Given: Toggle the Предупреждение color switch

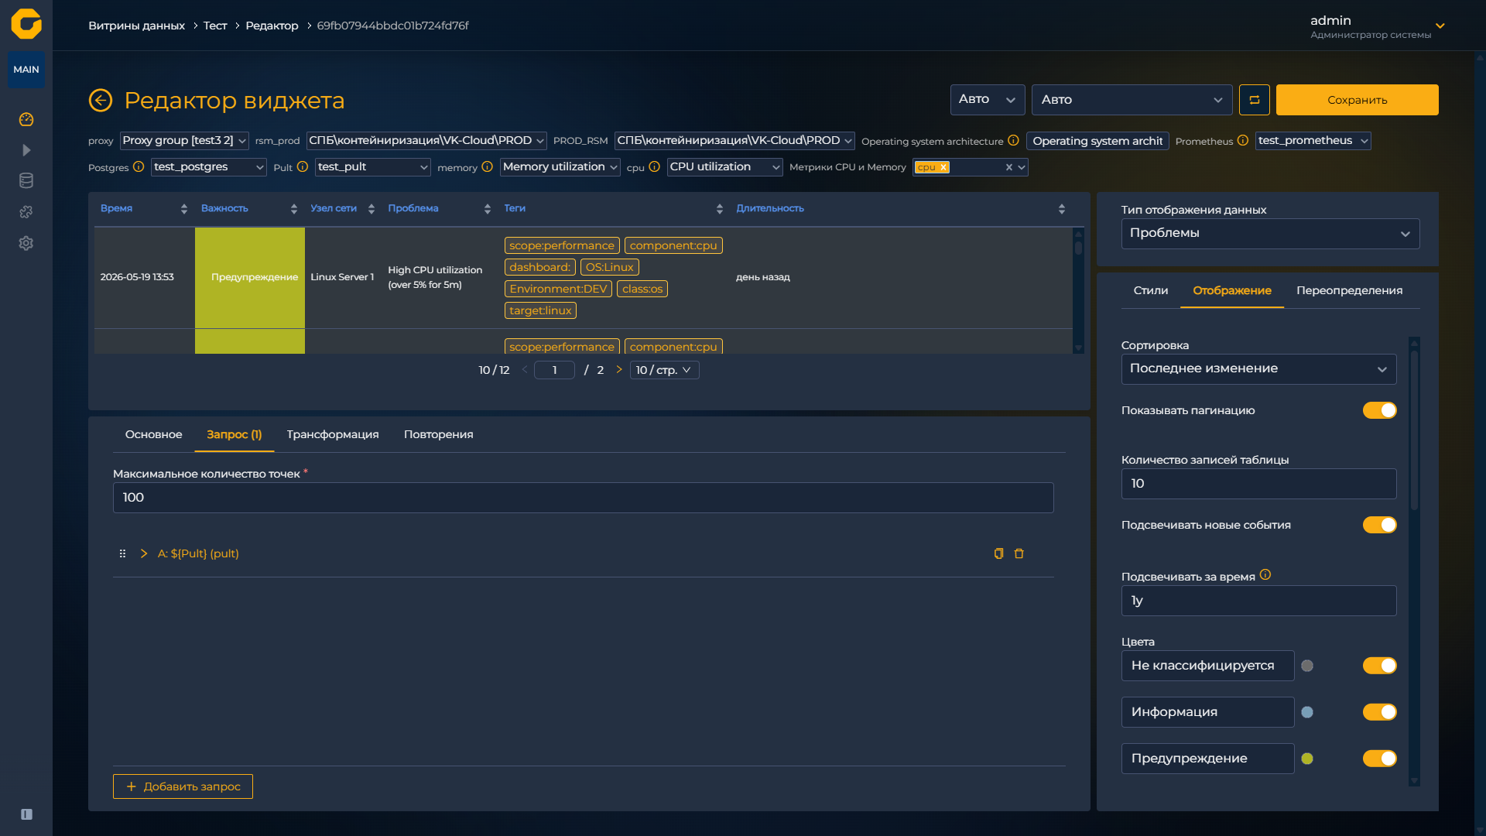Looking at the screenshot, I should [1380, 759].
